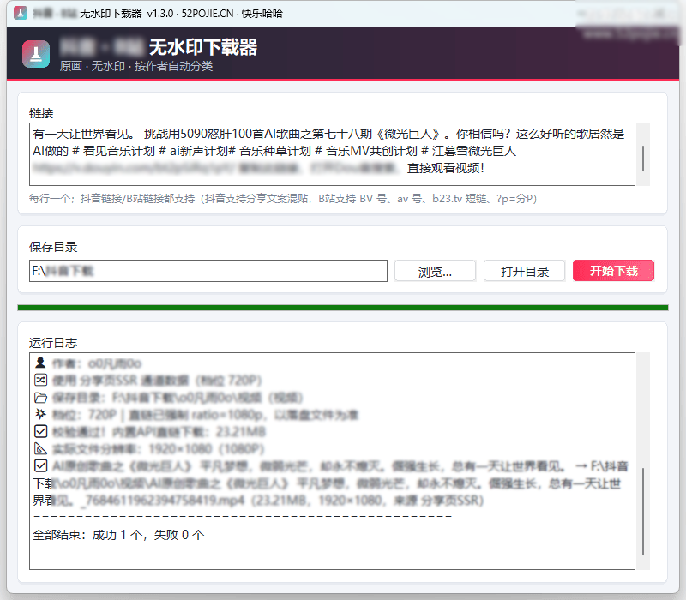
Task: Click the 原画 · 无水印 · 按作者自动分类 subtitle
Action: (136, 66)
